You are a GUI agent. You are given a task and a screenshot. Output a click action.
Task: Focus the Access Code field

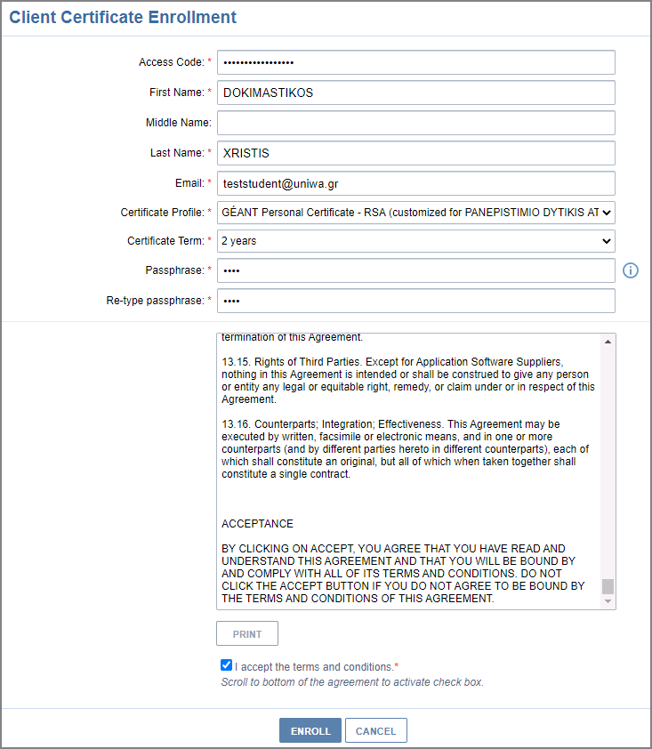point(416,62)
